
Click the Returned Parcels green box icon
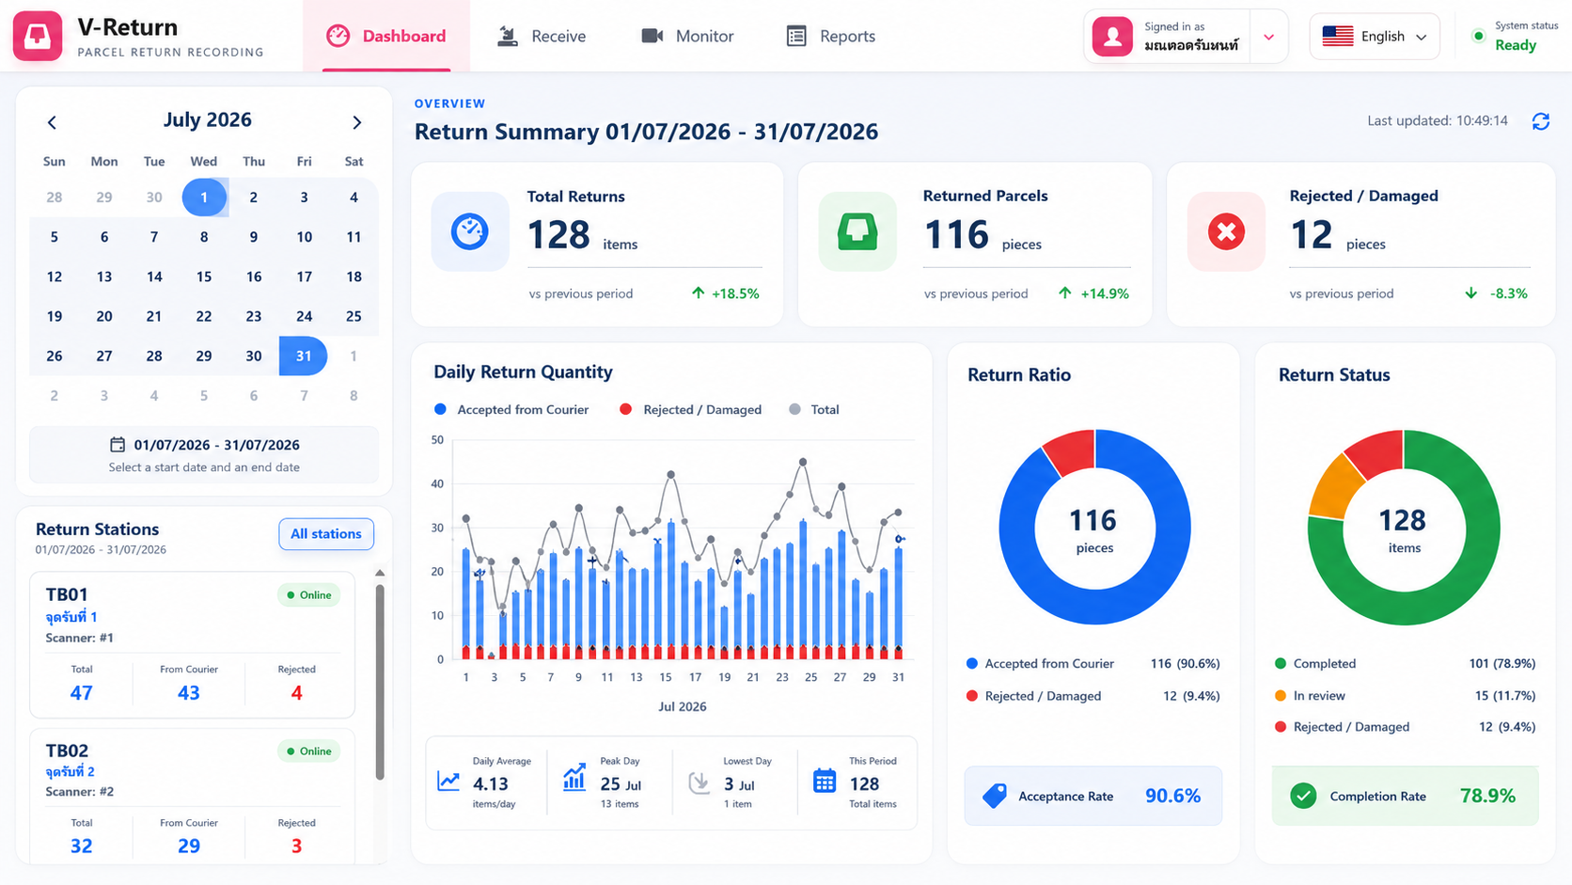(x=857, y=231)
